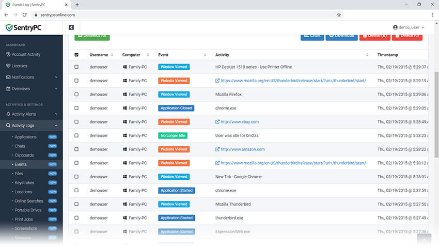Click the external link icon beside amazon.com

pos(217,149)
